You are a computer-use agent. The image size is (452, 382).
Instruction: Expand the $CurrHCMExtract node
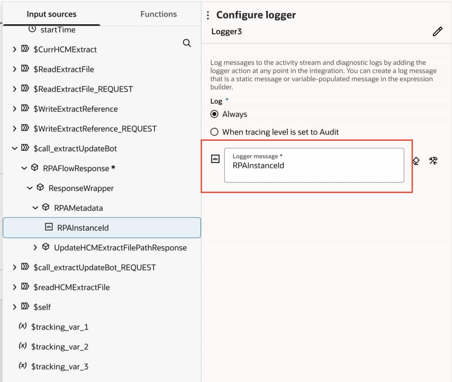tap(15, 49)
